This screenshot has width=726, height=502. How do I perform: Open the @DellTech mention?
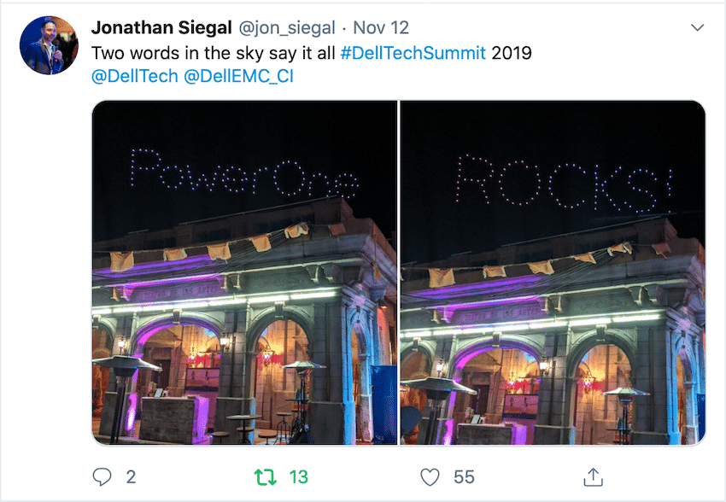pyautogui.click(x=135, y=76)
